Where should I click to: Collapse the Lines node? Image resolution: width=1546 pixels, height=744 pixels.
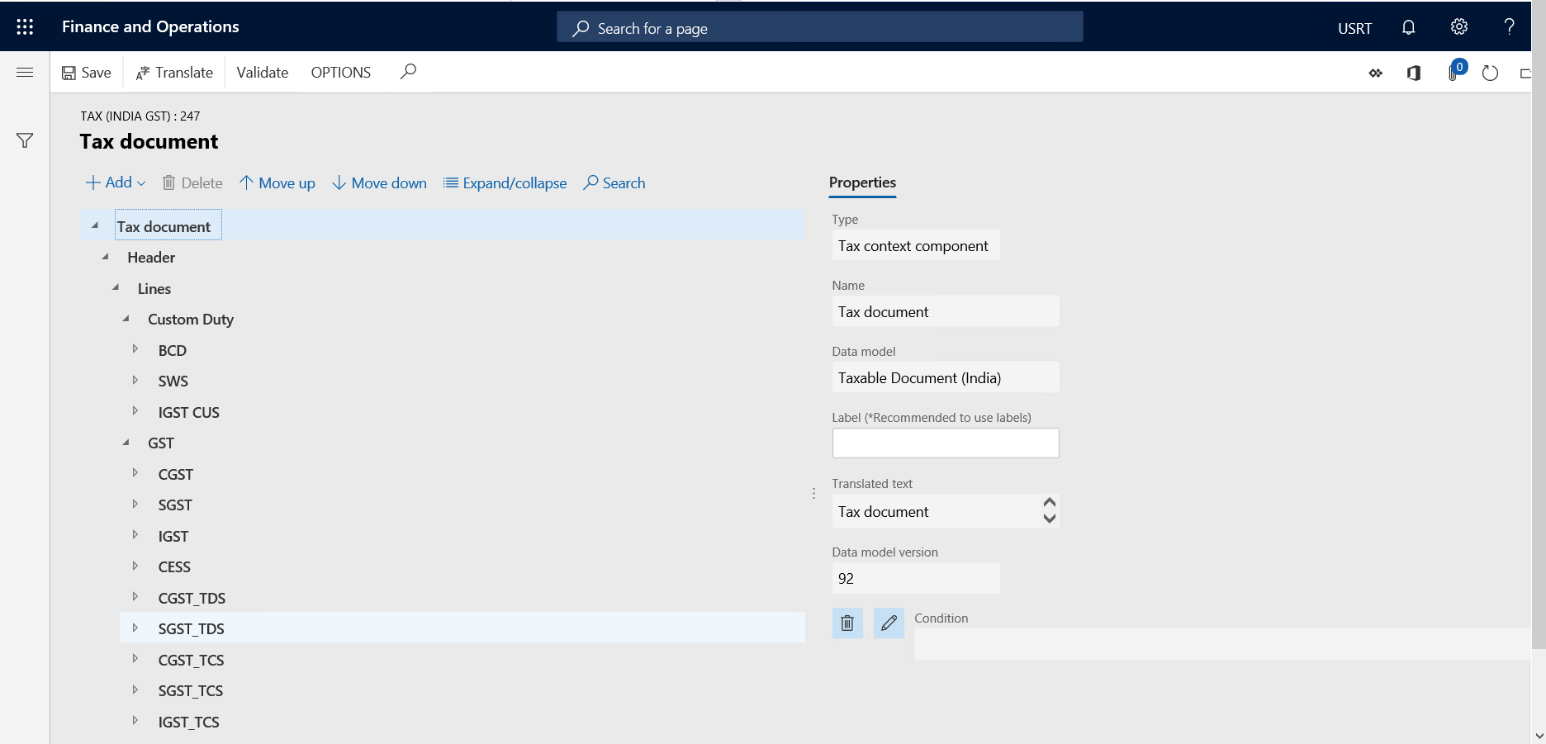116,287
